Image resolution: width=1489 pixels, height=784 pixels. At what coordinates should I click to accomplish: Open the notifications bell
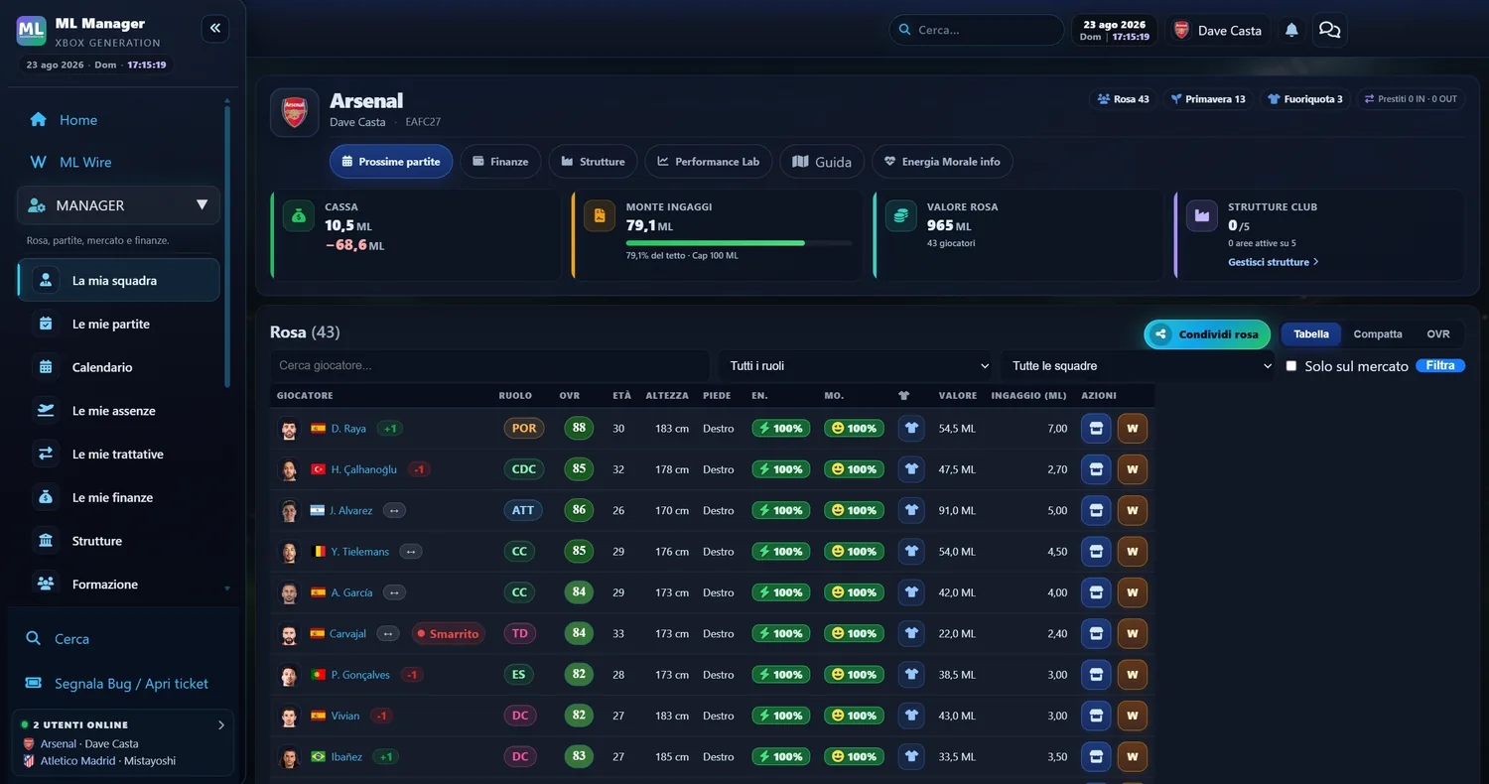[x=1291, y=30]
